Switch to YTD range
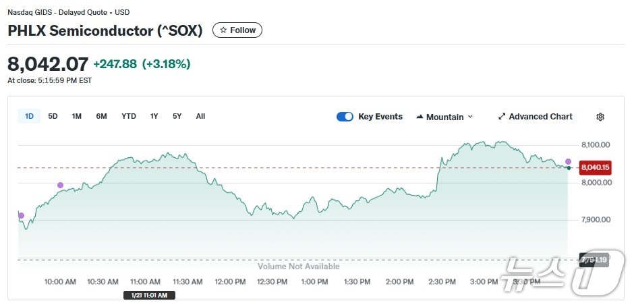The width and height of the screenshot is (634, 305). pyautogui.click(x=129, y=116)
